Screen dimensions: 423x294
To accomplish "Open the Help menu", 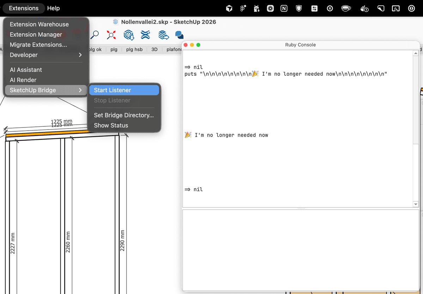I will (53, 8).
